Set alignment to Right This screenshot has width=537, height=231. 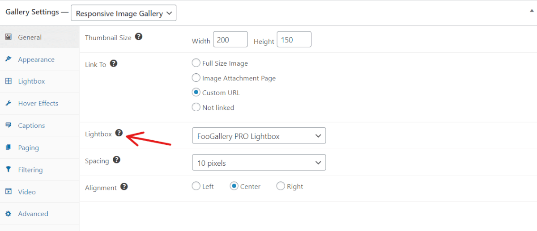[x=281, y=186]
